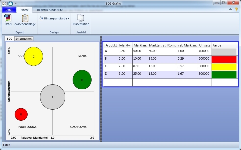Expand the quick access toolbar customize arrow
241x150 pixels.
pos(16,3)
